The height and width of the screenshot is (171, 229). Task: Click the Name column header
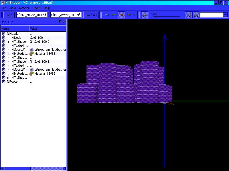click(15, 28)
